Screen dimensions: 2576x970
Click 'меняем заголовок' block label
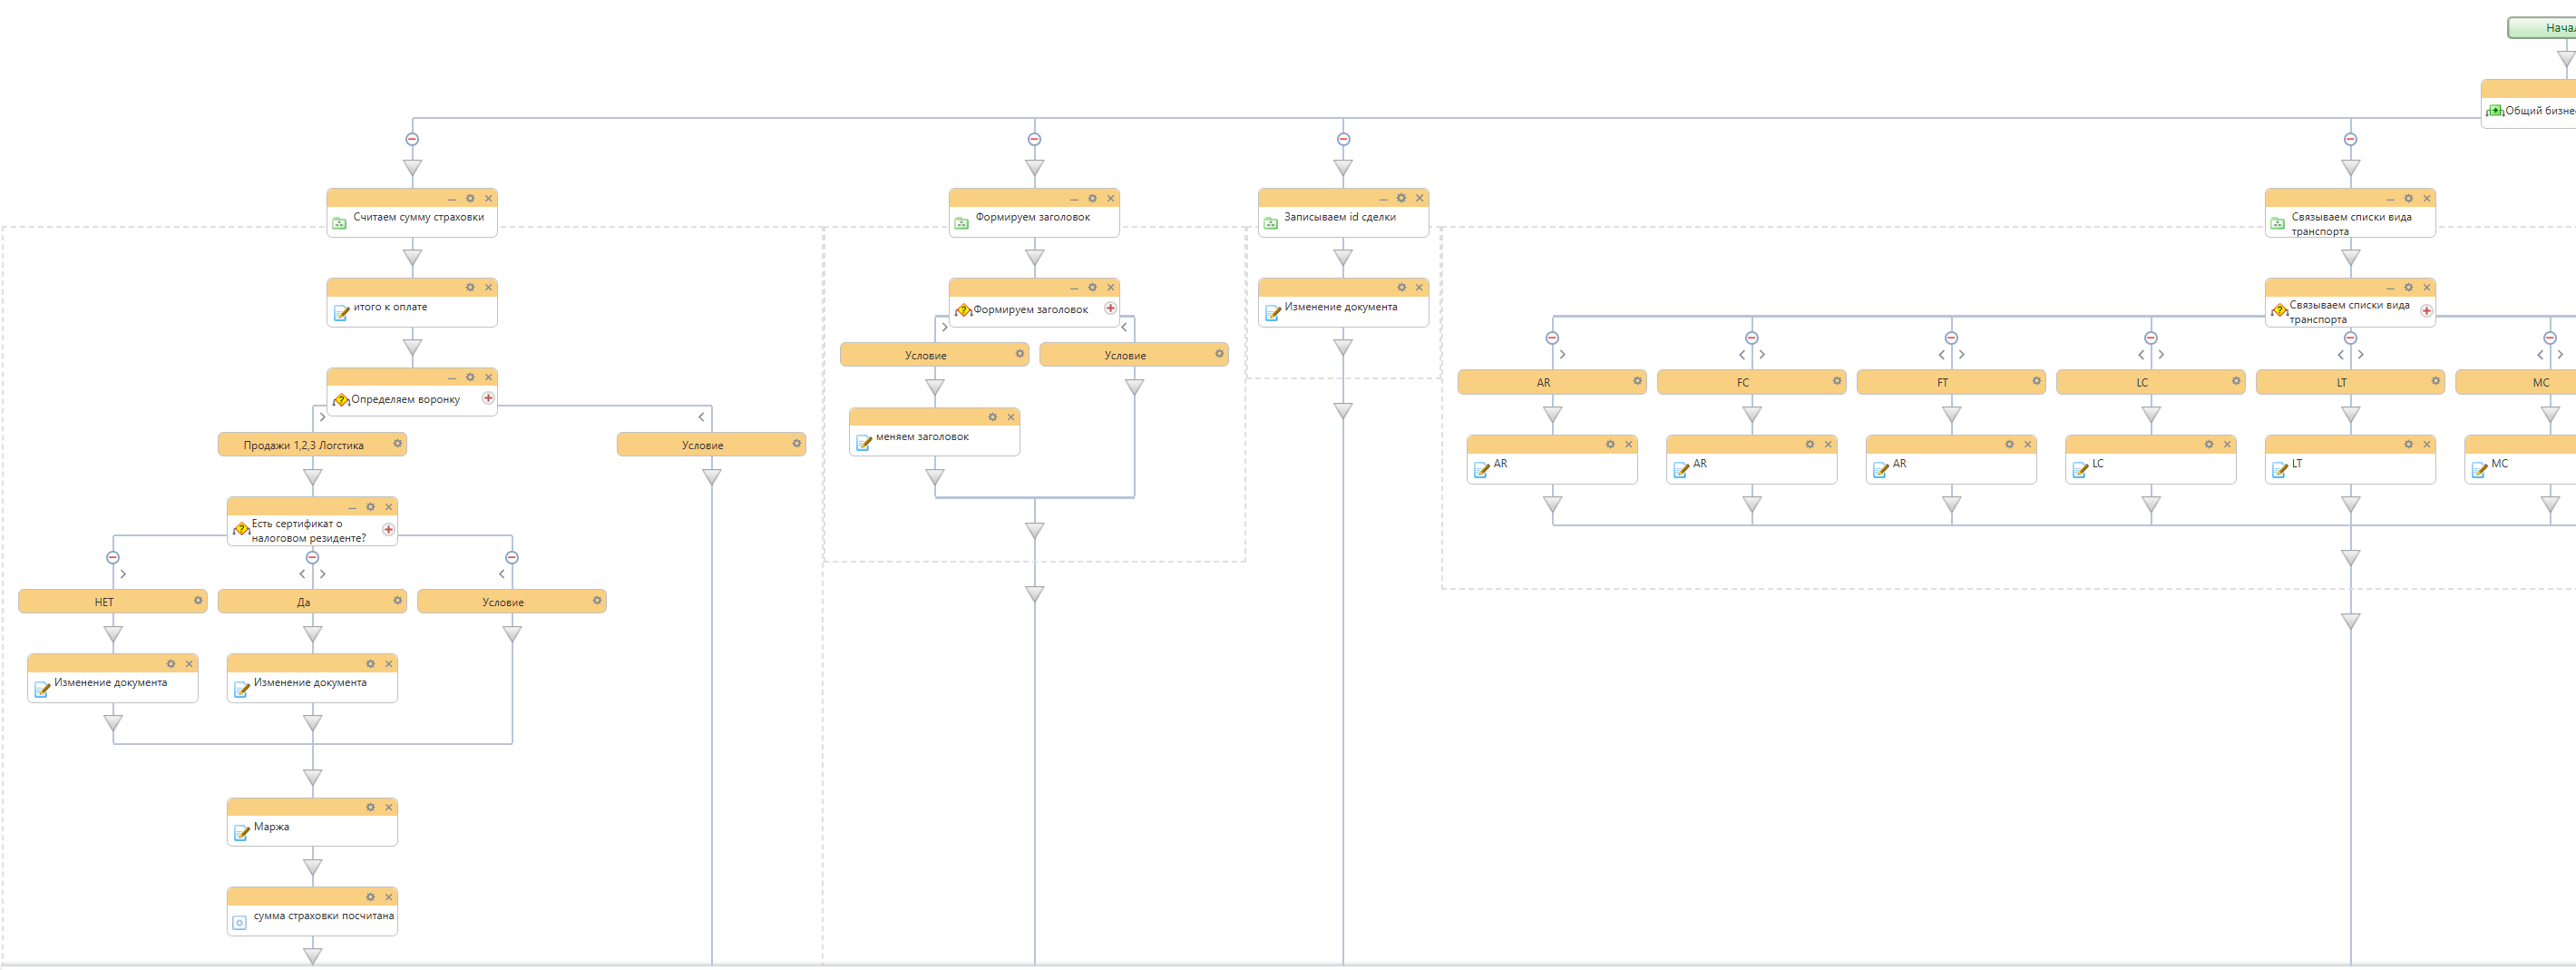tap(922, 436)
